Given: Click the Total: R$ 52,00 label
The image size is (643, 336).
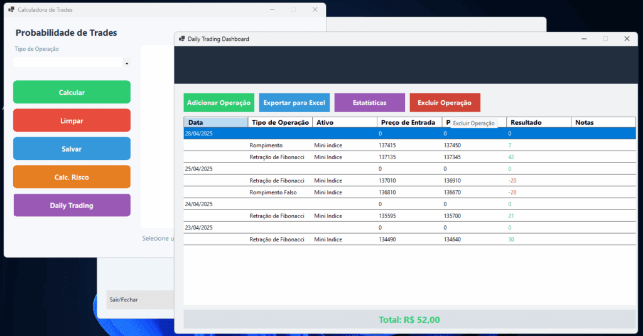Looking at the screenshot, I should click(x=409, y=320).
